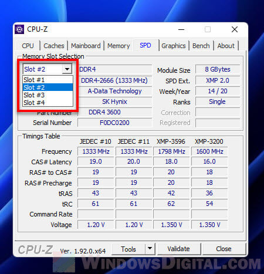Click the 19.0 CAS# Latency cell

[96, 162]
